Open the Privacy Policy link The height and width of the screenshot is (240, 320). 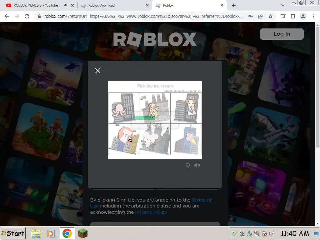point(151,212)
